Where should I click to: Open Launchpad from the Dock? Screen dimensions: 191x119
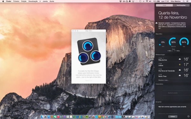tap(46, 117)
